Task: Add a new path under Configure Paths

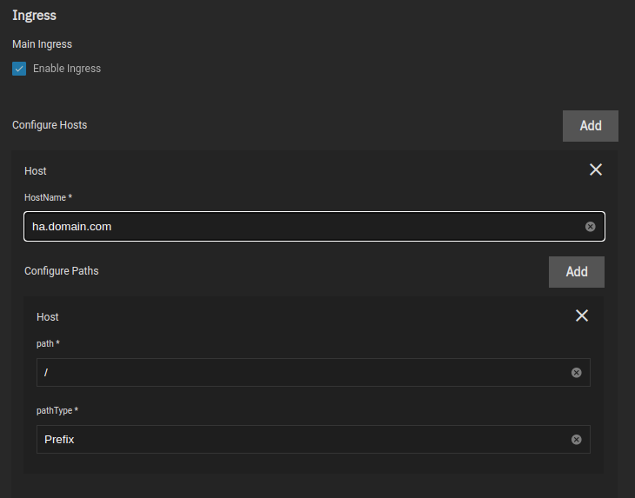Action: 576,272
